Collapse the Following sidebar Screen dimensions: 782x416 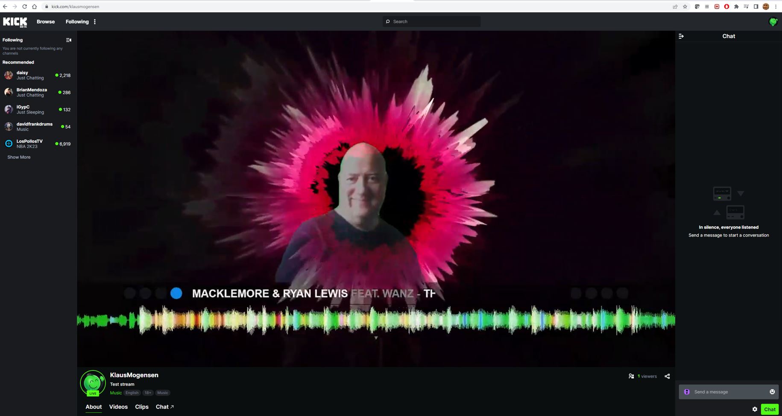click(x=69, y=40)
